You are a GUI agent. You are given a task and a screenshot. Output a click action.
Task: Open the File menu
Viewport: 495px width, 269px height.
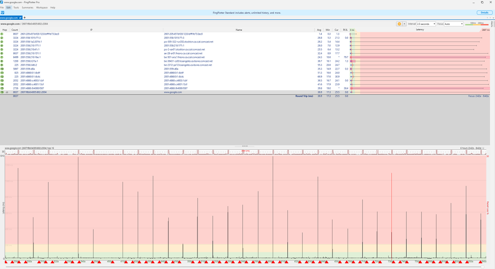2,7
